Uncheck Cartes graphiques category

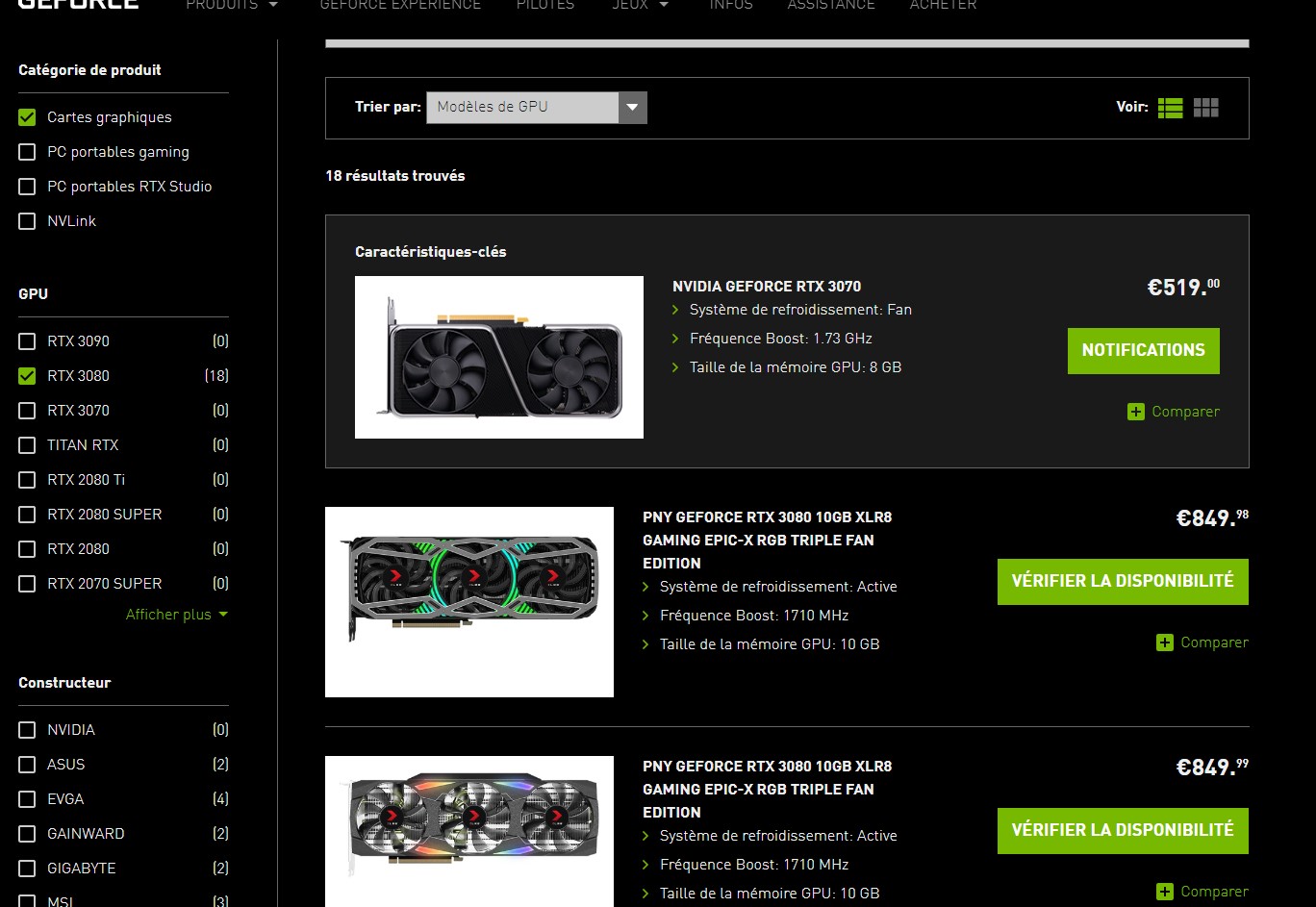27,117
